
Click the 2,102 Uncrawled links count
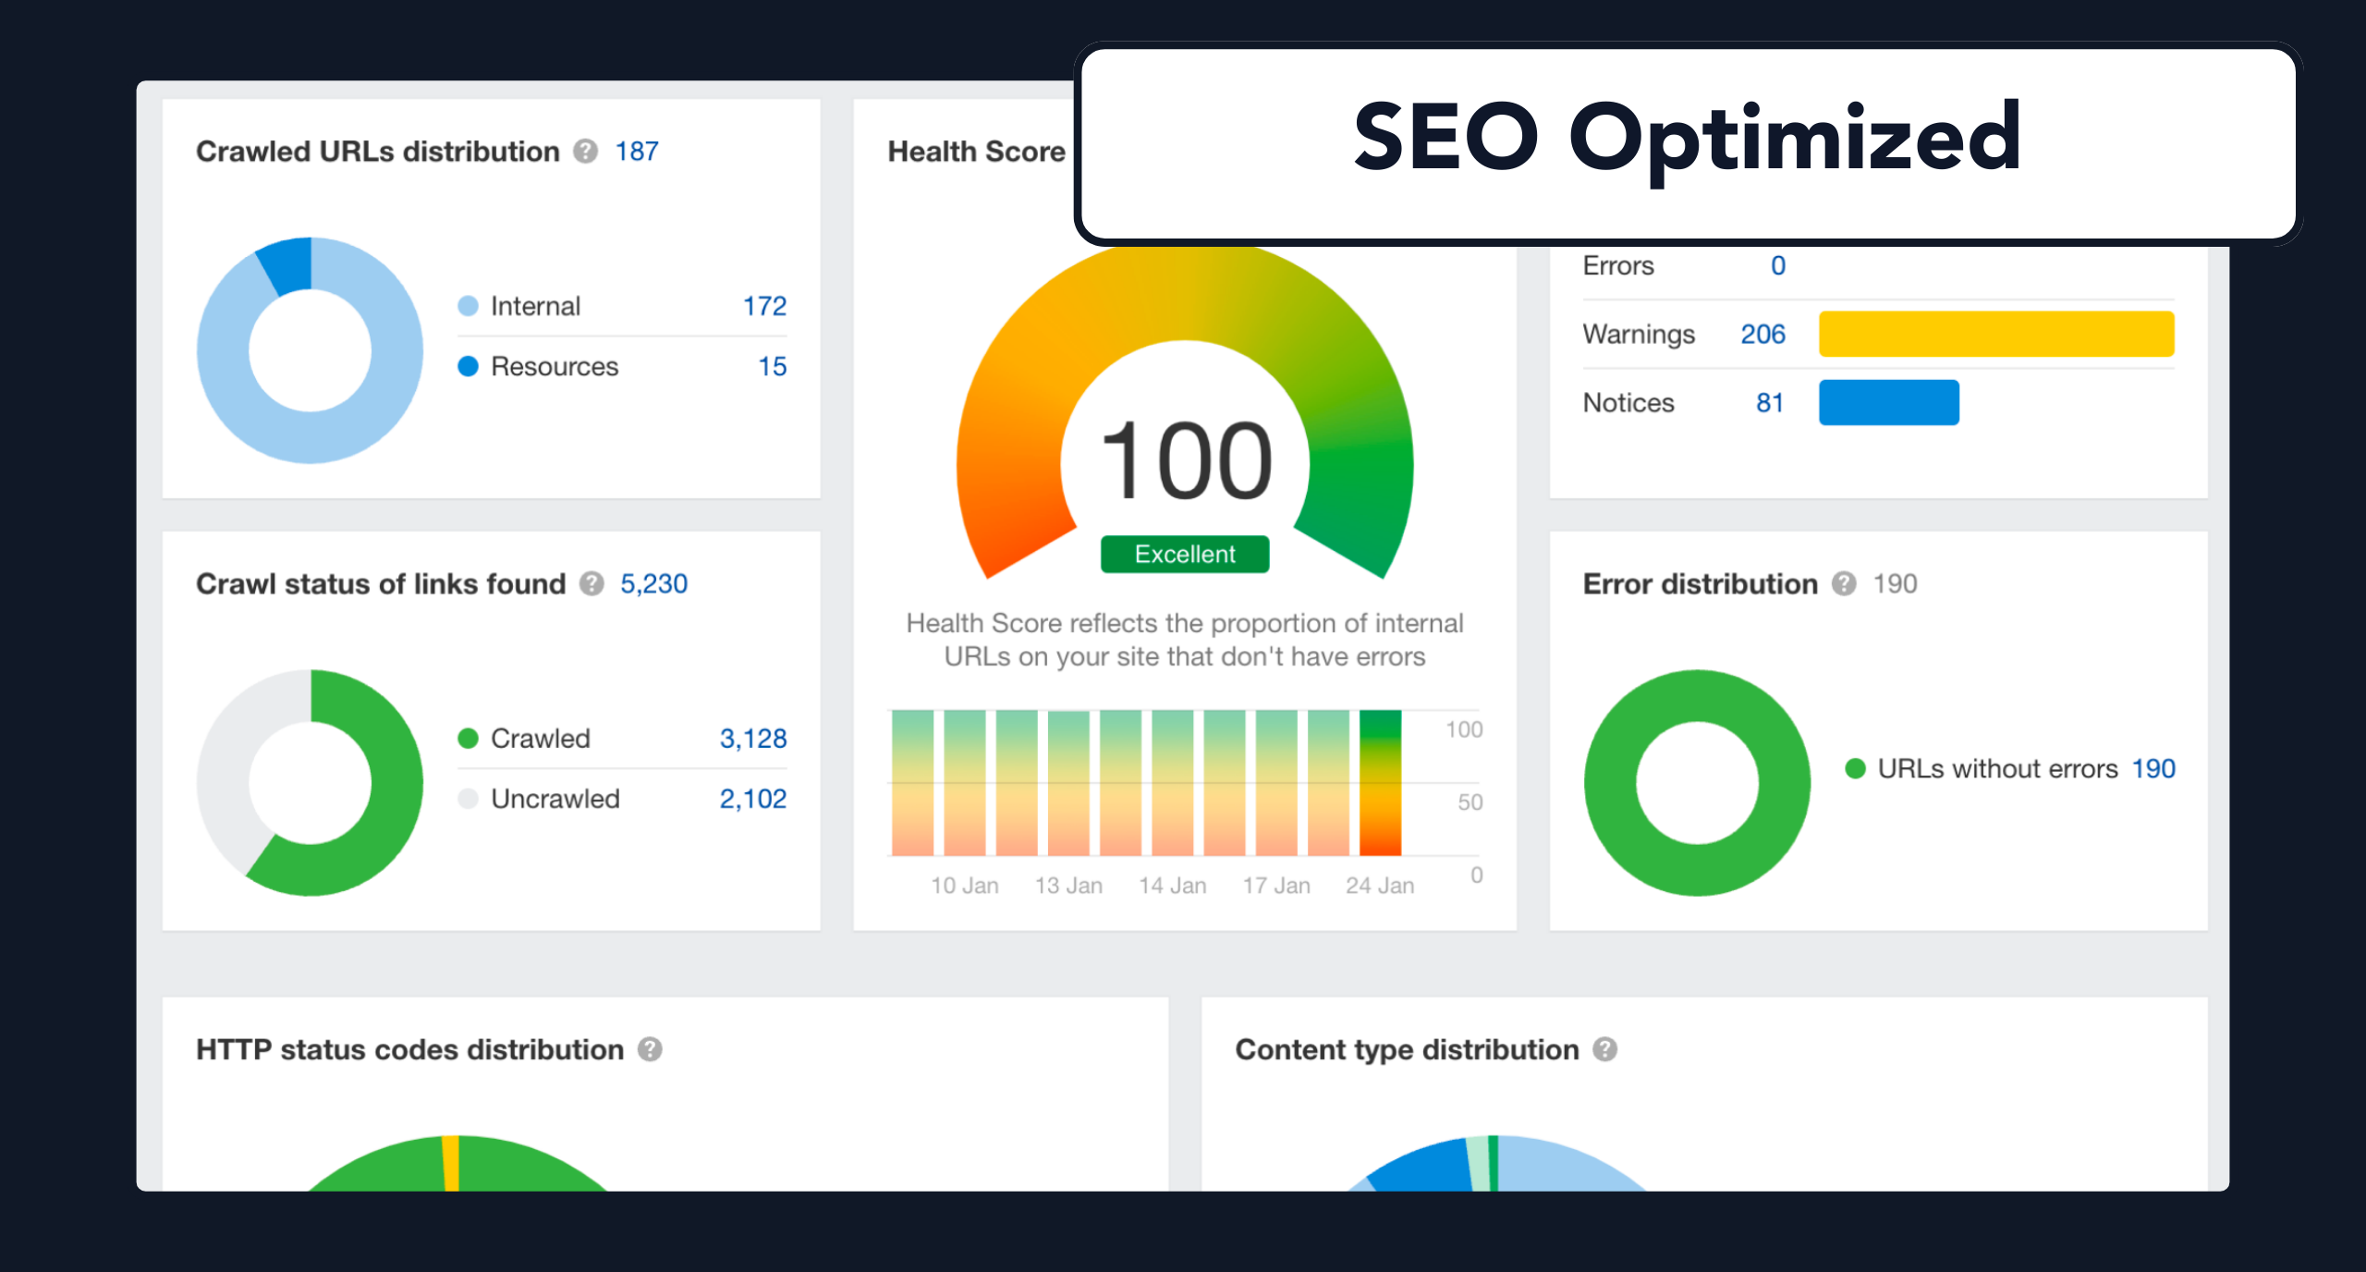pyautogui.click(x=752, y=799)
